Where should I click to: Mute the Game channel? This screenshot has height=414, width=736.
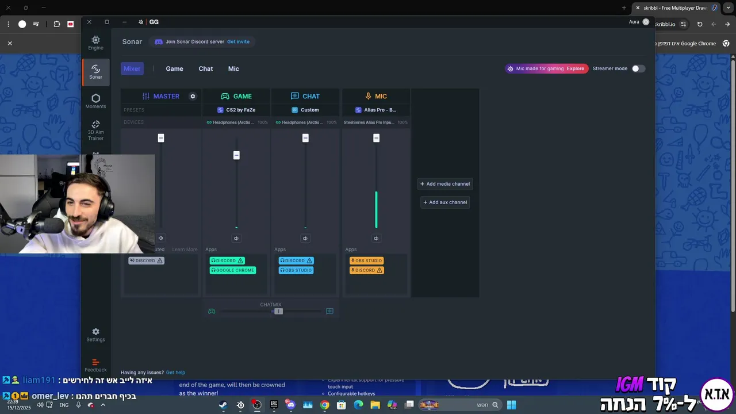tap(236, 238)
